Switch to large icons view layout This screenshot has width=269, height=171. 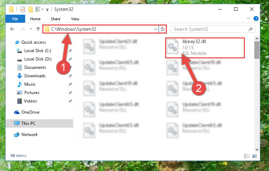point(255,156)
